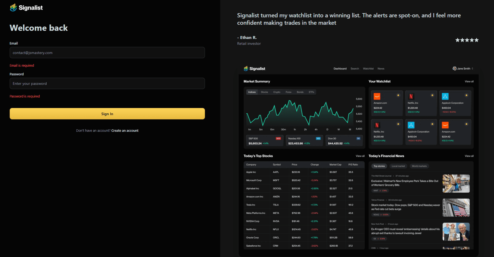Viewport: 494px width, 257px height.
Task: Click the Signalist logo at top left
Action: (x=26, y=7)
